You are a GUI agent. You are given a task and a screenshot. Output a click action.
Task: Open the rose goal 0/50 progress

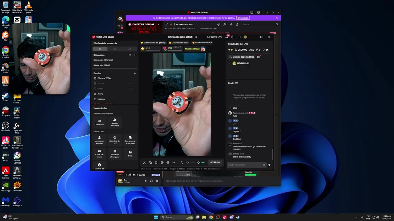coord(173,48)
